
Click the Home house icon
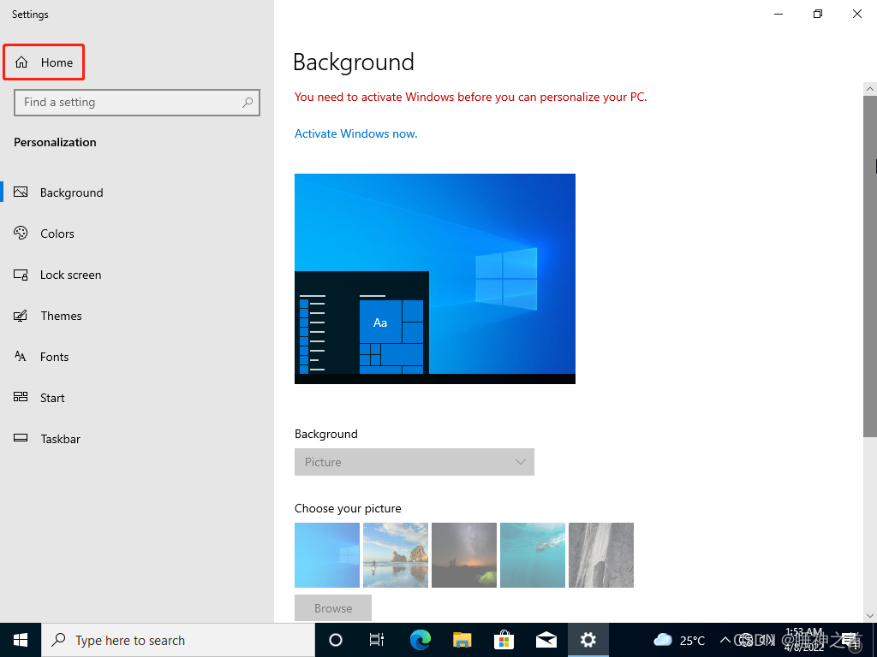click(x=21, y=62)
